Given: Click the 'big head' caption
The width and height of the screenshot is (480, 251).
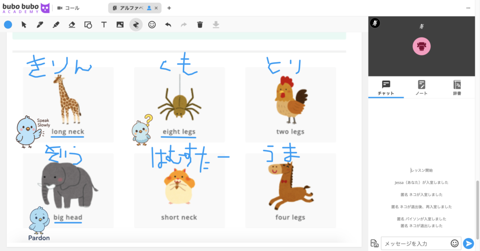Looking at the screenshot, I should click(68, 217).
